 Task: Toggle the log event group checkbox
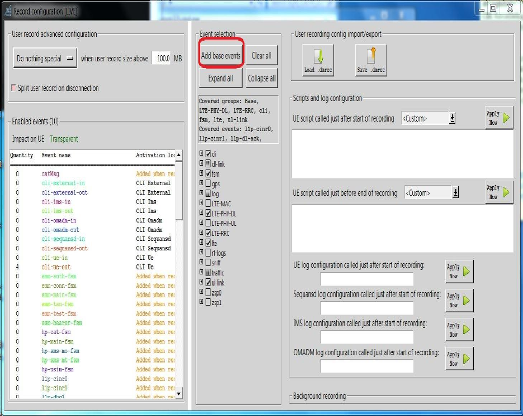[208, 194]
